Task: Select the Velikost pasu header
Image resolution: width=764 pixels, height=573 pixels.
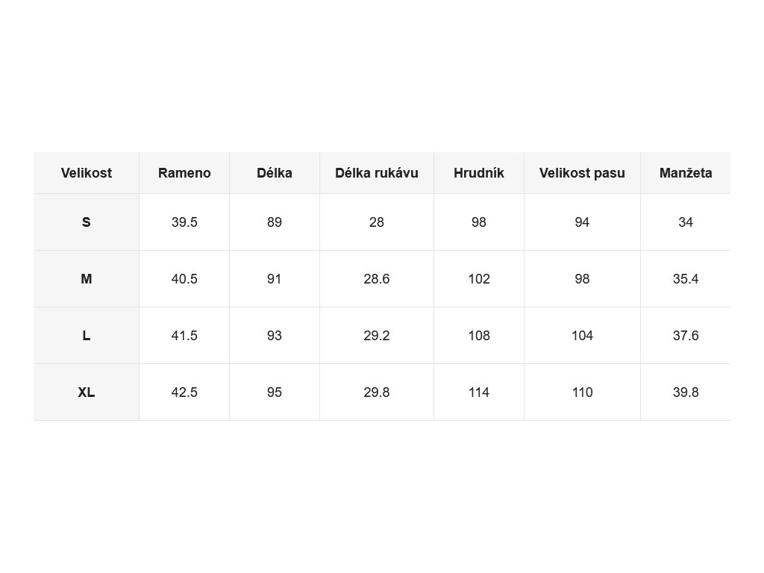Action: 582,173
